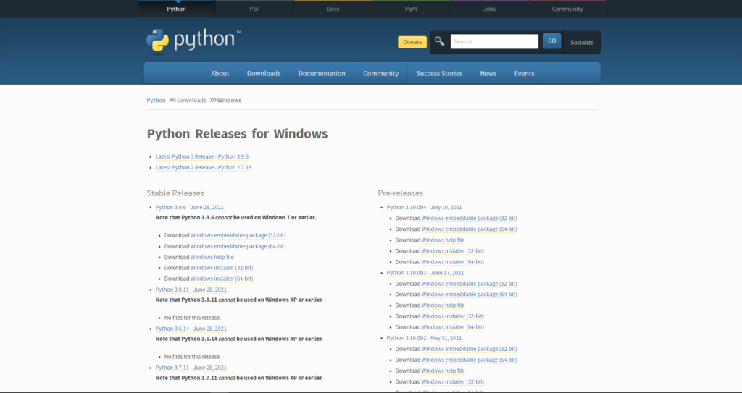Open the Downloads navigation menu
Image resolution: width=742 pixels, height=393 pixels.
coord(264,73)
